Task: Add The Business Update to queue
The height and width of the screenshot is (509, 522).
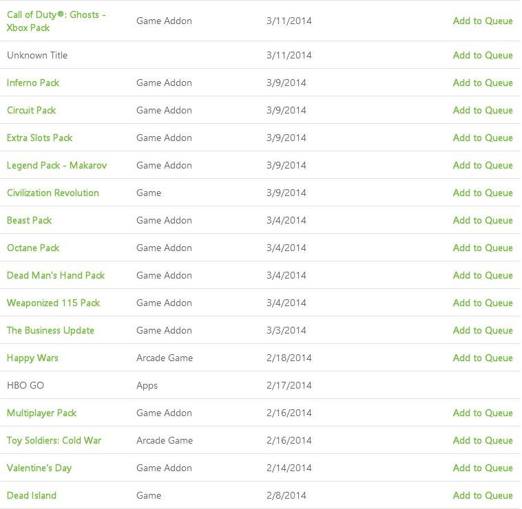Action: pos(483,331)
